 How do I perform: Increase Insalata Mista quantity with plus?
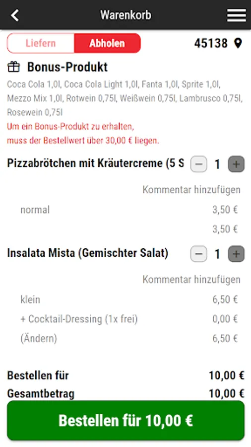click(236, 254)
